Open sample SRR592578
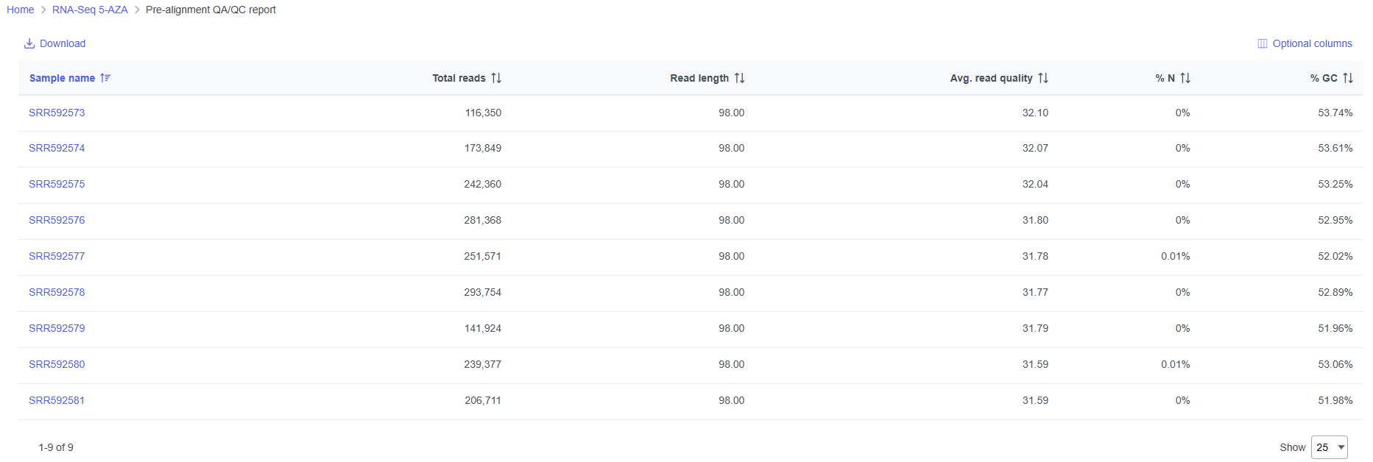This screenshot has height=462, width=1373. pos(57,292)
